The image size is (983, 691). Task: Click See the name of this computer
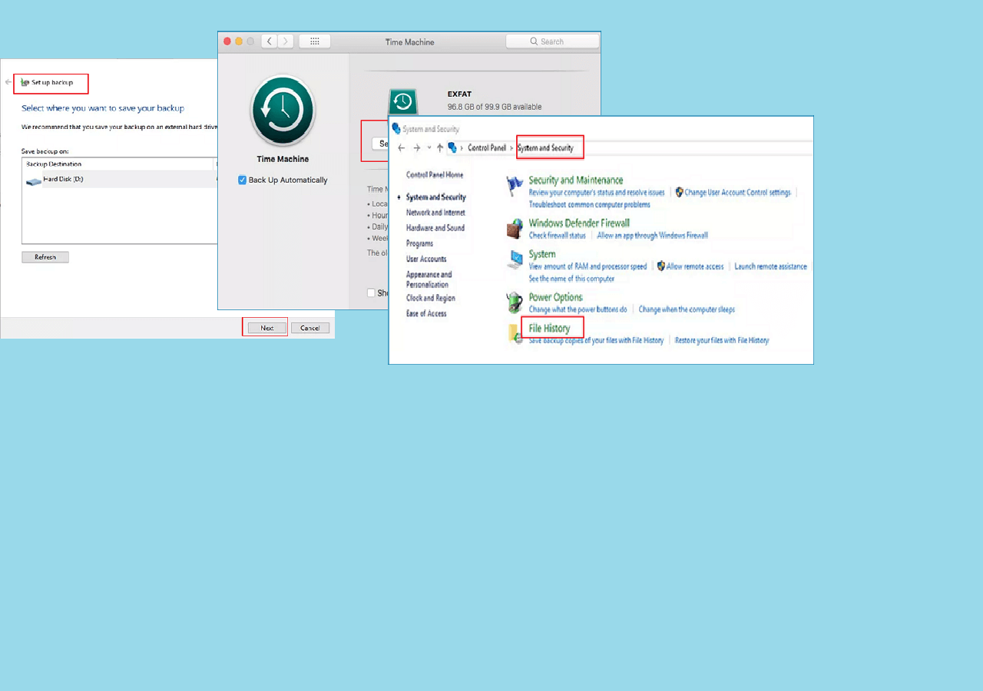pos(572,279)
